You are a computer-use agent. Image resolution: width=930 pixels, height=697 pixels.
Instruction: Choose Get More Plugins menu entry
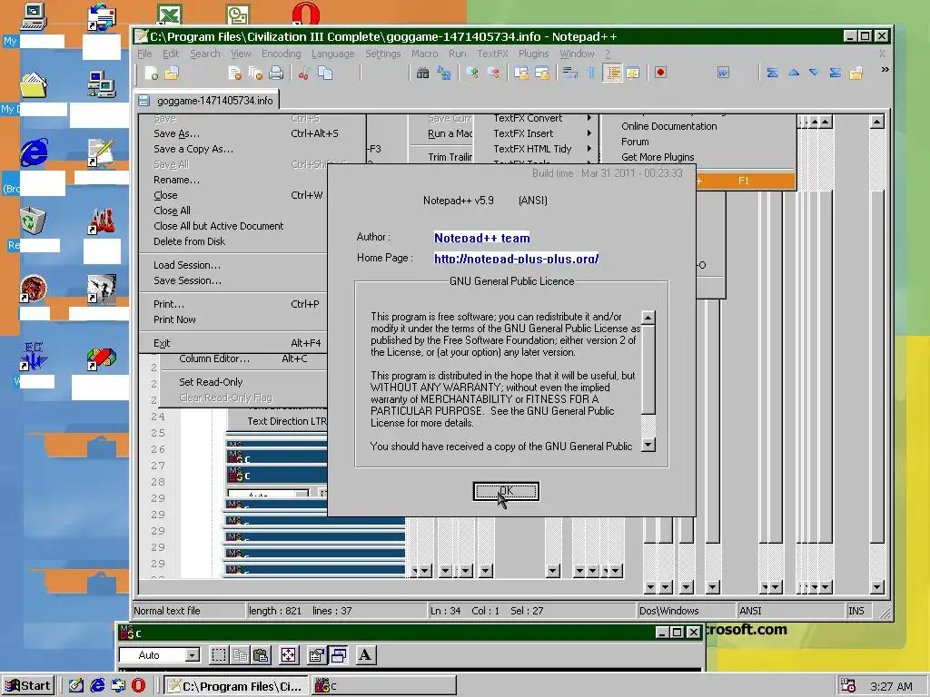click(698, 157)
